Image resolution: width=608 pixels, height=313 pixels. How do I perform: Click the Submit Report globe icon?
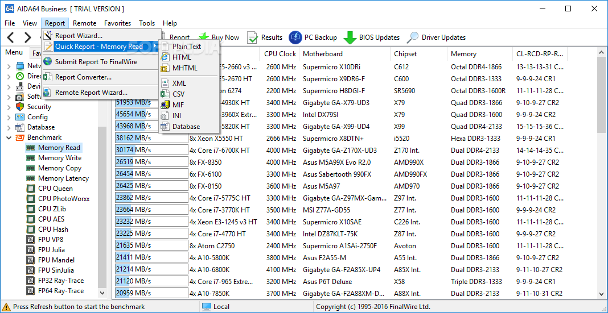tap(48, 61)
